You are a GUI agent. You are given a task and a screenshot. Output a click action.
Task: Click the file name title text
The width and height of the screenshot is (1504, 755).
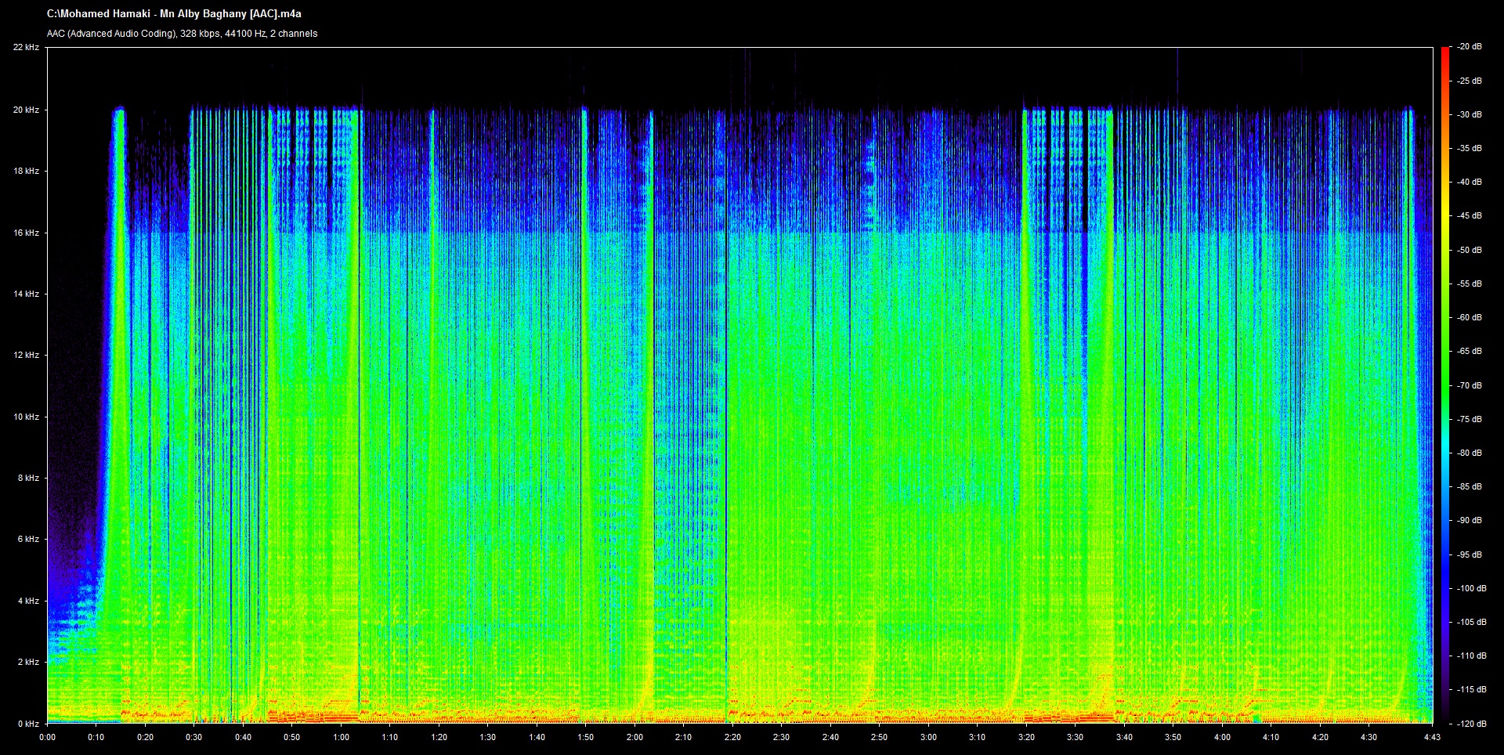[174, 14]
